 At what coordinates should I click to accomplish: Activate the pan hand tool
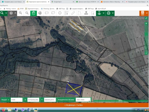tap(33, 13)
